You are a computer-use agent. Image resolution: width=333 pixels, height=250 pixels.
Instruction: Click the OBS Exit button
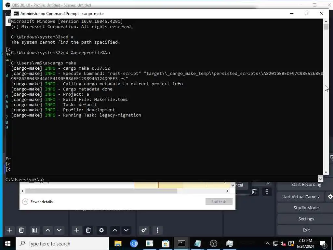coord(306,230)
